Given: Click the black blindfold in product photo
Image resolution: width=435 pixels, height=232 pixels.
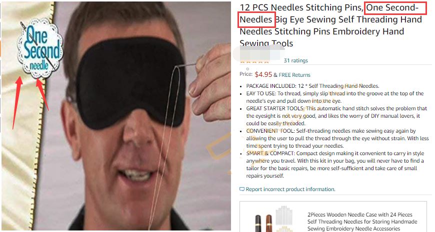Looking at the screenshot, I should click(x=130, y=82).
